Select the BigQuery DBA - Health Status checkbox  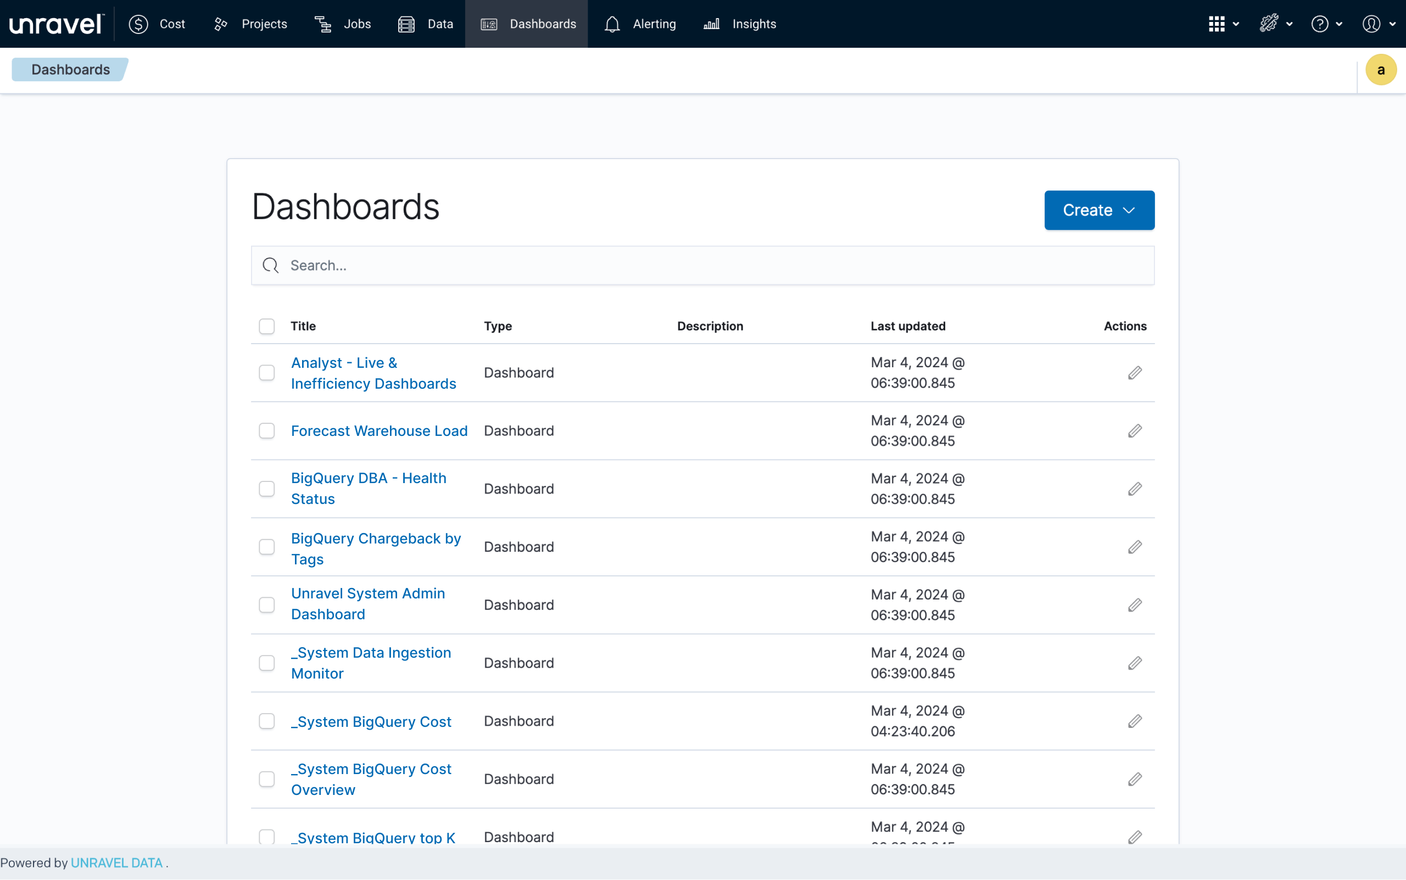click(266, 489)
